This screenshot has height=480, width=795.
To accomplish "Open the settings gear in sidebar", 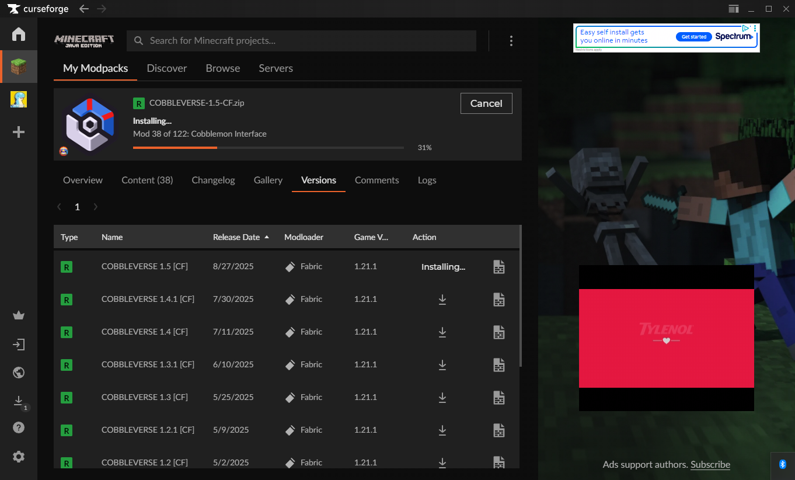I will pos(19,457).
